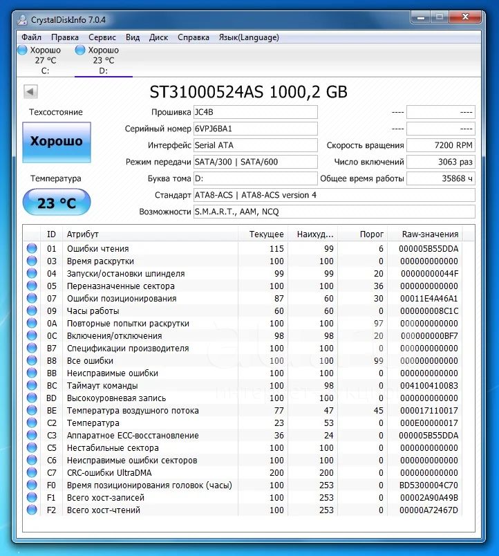Click status orb of Аппаратное ECC-восстановление row
This screenshot has height=556, width=499.
(x=32, y=435)
